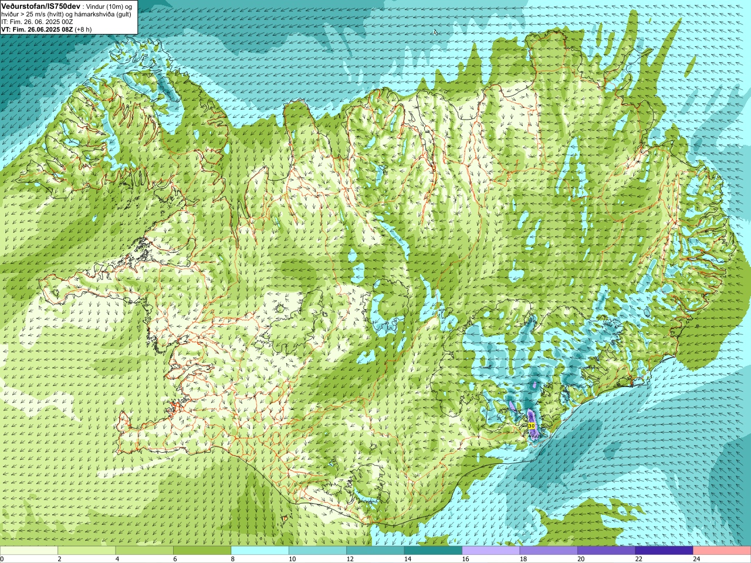
Task: Select the 20–22 m/s violet legend swatch
Action: [607, 551]
